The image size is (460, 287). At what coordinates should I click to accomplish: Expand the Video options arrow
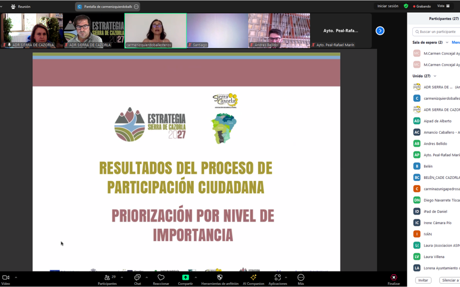coord(16,278)
